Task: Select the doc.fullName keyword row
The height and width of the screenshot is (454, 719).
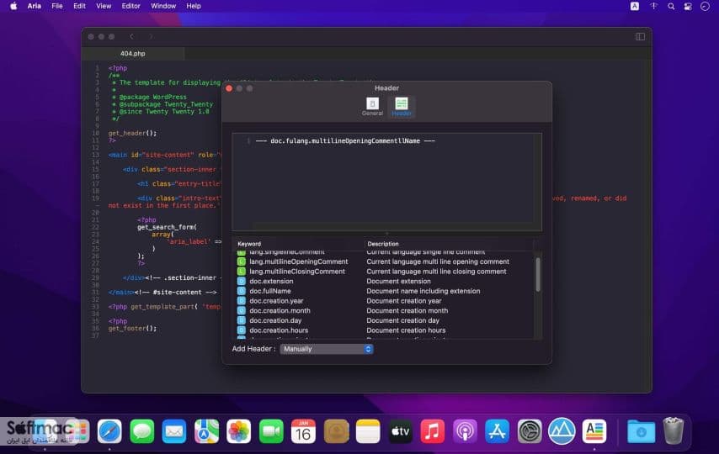Action: pos(384,291)
